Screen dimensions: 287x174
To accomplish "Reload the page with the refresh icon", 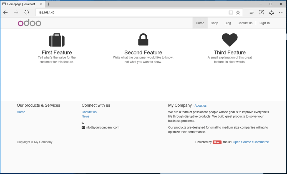I will [27, 12].
